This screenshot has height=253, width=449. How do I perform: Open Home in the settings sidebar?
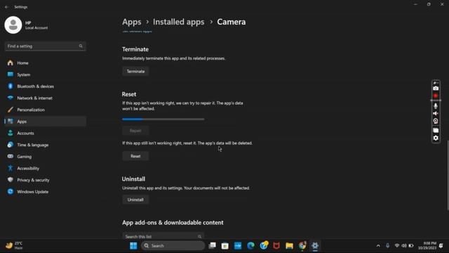click(x=45, y=63)
